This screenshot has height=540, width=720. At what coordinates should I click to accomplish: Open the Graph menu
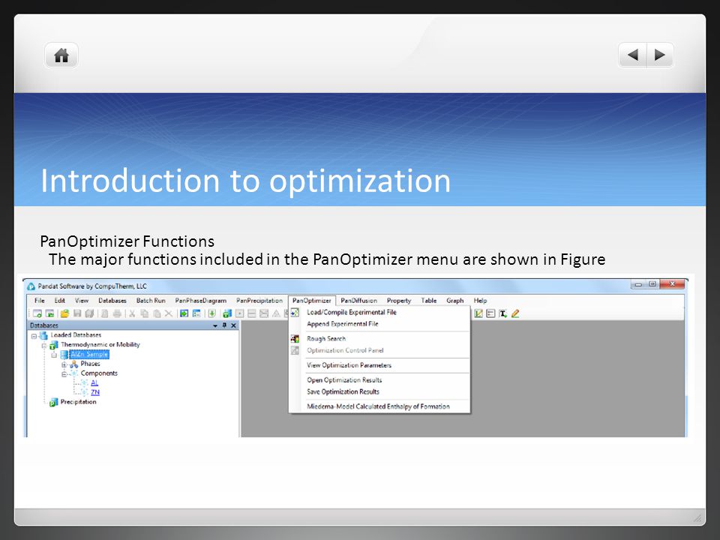pyautogui.click(x=455, y=300)
